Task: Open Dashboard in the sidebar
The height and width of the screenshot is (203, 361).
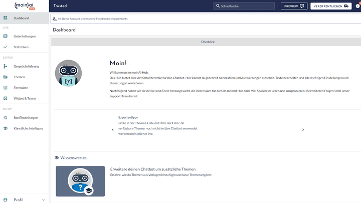Action: 25,18
